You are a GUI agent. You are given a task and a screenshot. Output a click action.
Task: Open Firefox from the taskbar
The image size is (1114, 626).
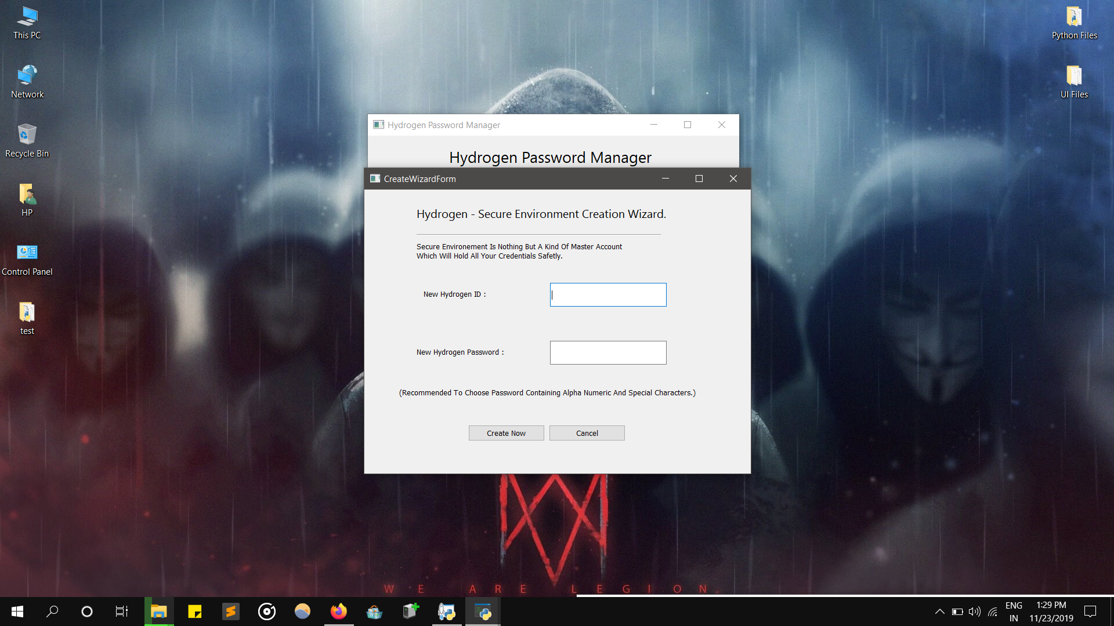tap(338, 612)
